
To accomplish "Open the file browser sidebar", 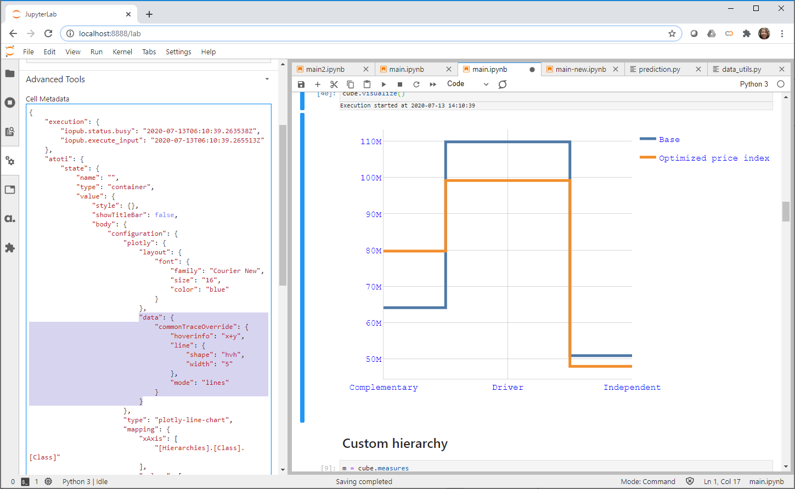I will point(10,73).
